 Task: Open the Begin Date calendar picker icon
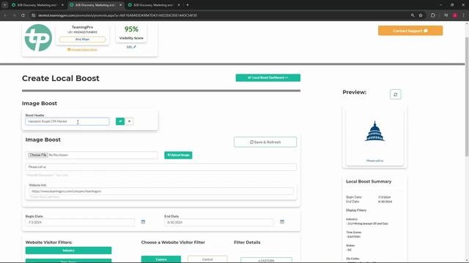(143, 222)
